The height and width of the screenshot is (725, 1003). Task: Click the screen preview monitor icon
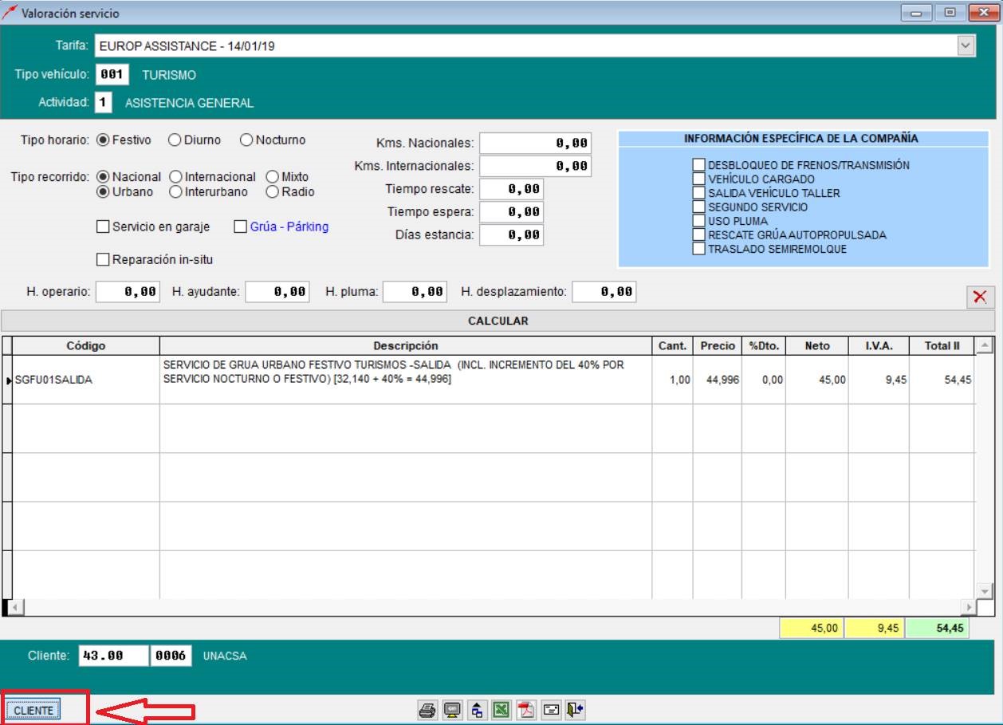tap(452, 710)
